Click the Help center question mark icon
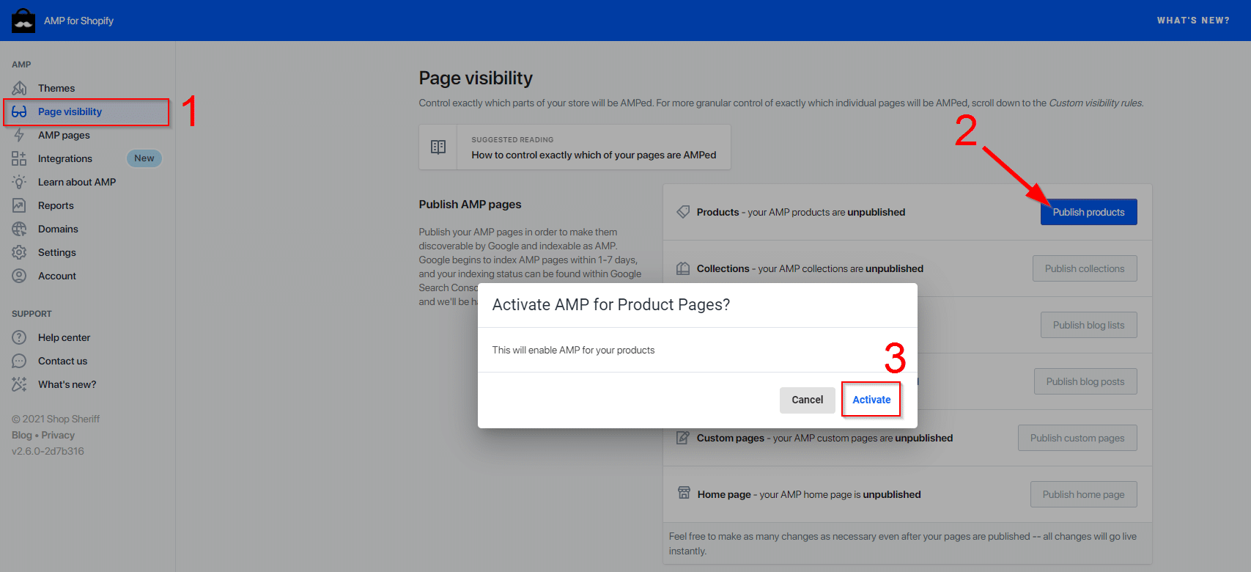 20,337
